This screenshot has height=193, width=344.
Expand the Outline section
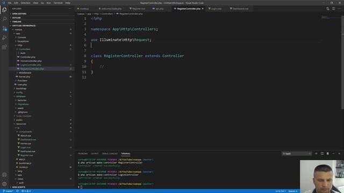coord(16,18)
